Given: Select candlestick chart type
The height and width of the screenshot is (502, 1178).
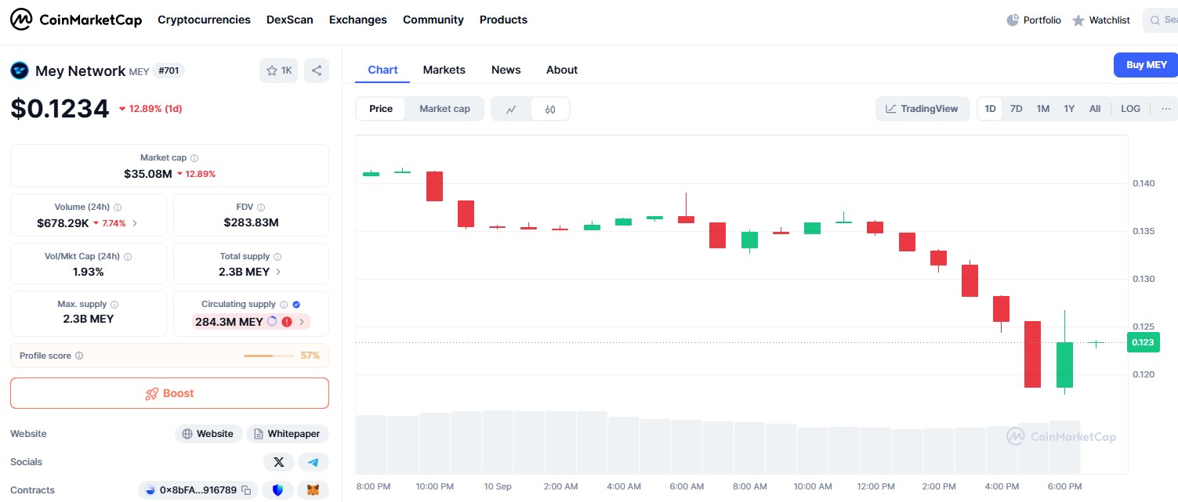Looking at the screenshot, I should pyautogui.click(x=550, y=110).
